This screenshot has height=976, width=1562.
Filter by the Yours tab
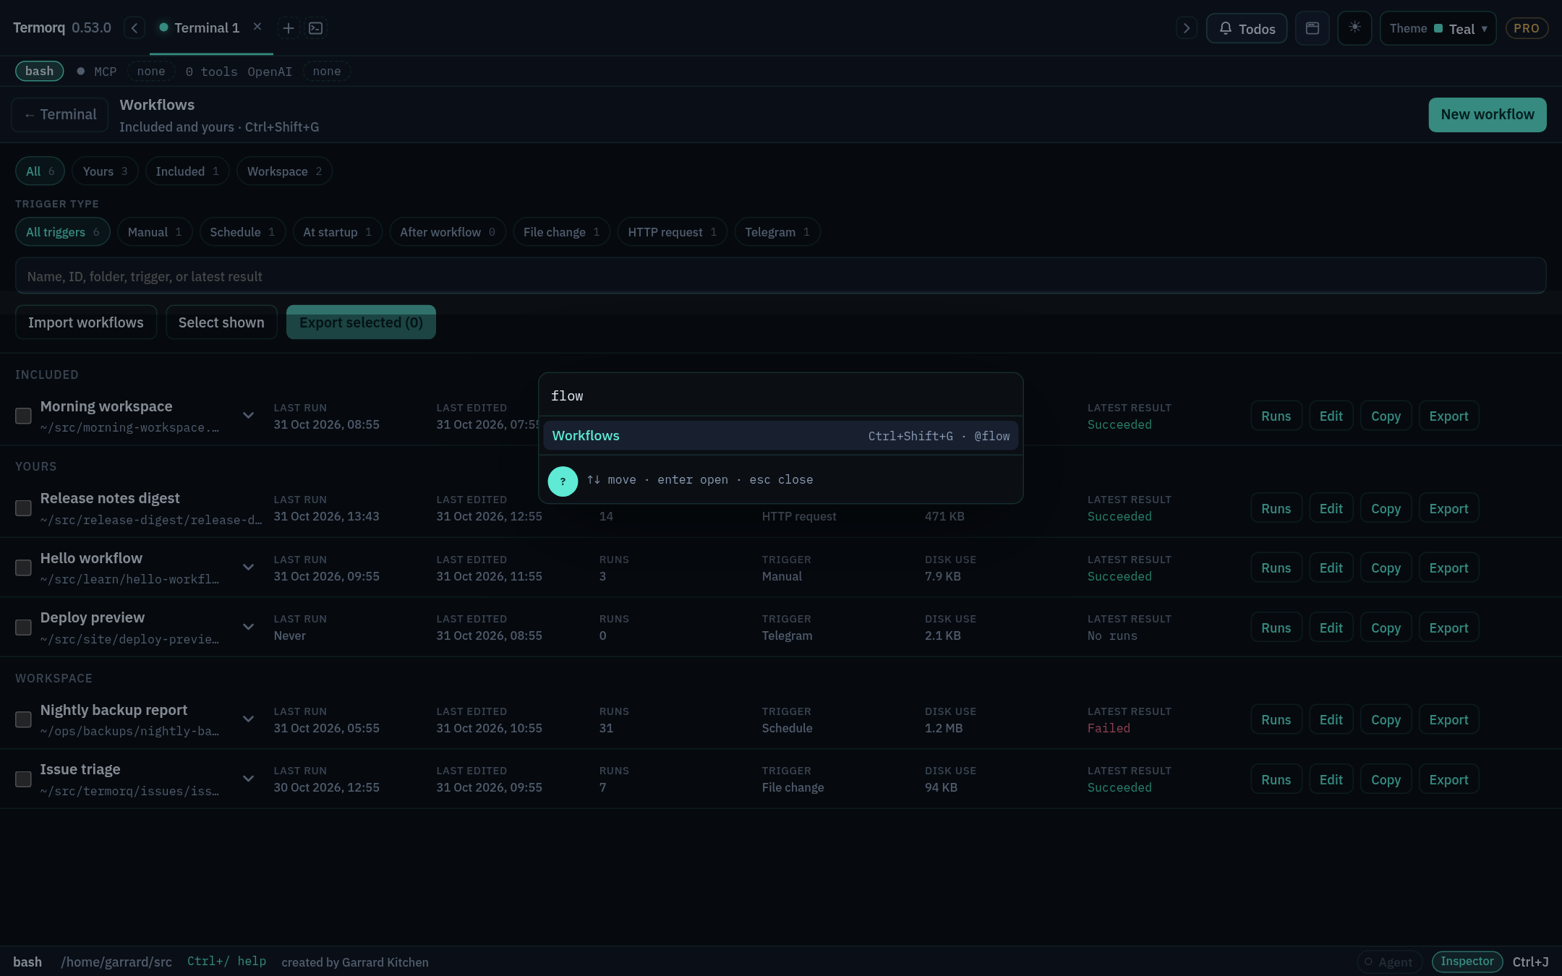pyautogui.click(x=105, y=171)
